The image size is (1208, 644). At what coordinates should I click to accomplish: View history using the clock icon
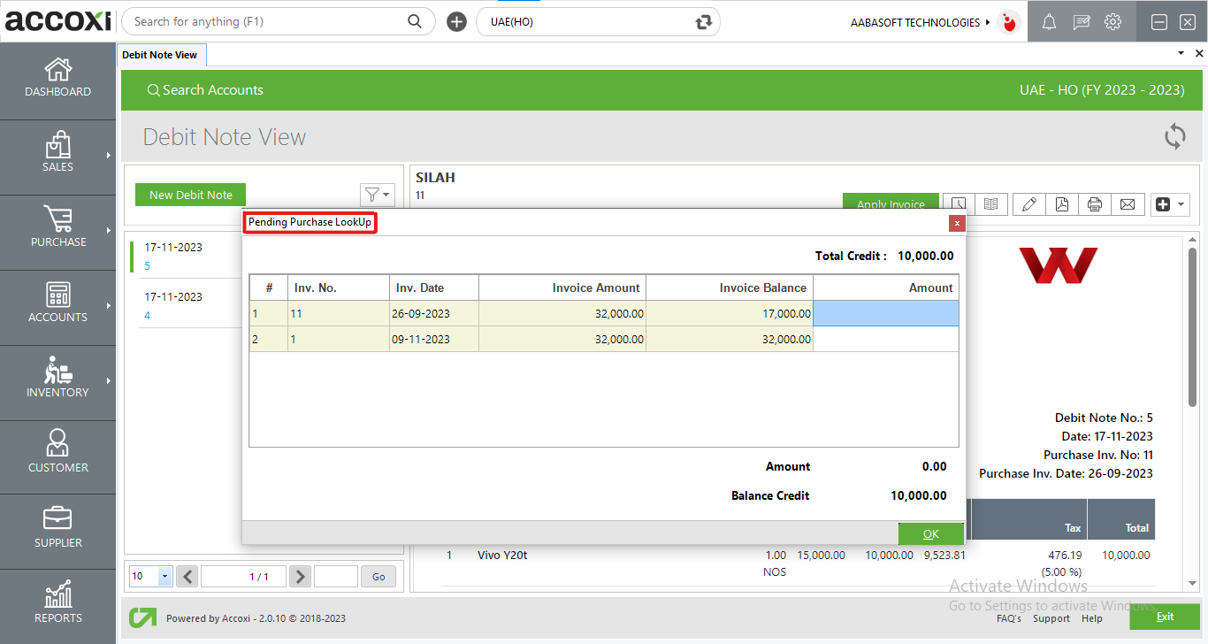(x=958, y=204)
